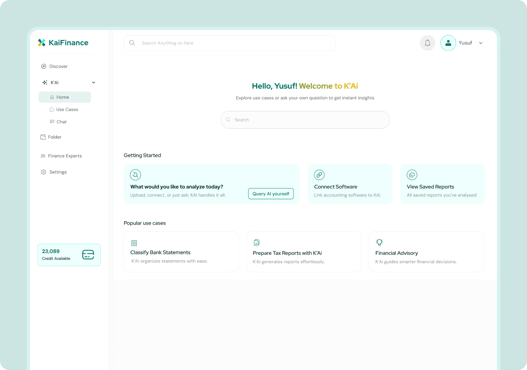Select the Discover compass icon
Screen dimensions: 527x370
click(x=43, y=66)
